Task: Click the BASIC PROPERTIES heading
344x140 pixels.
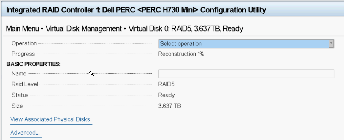Action: [33, 64]
